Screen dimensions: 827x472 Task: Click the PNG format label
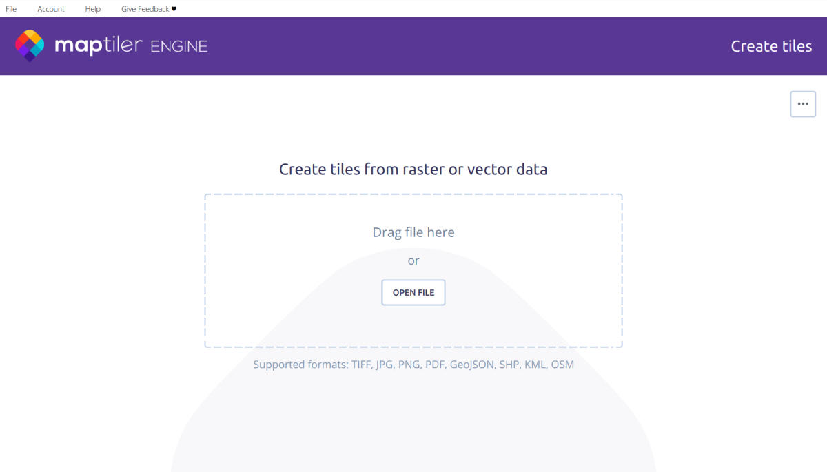pyautogui.click(x=409, y=365)
